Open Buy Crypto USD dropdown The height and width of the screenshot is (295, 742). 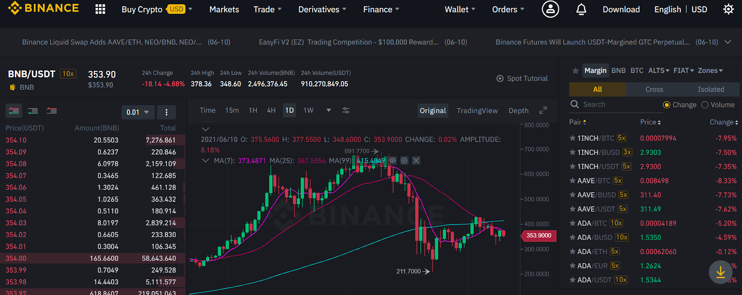click(157, 9)
